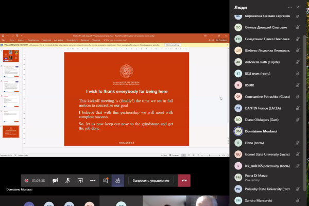Toggle the camera in call toolbar
This screenshot has width=309, height=206.
(55, 181)
